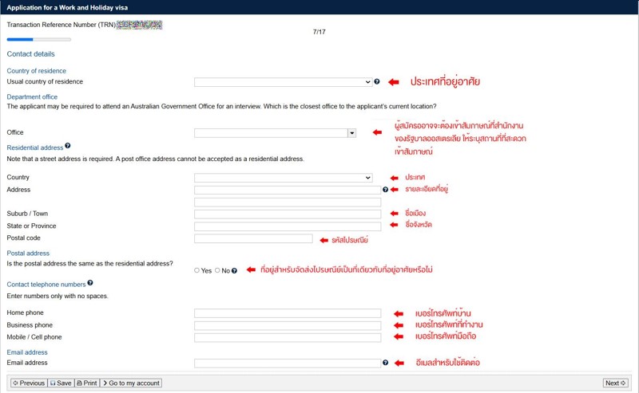Click the Previous button
The image size is (639, 393).
[x=29, y=383]
